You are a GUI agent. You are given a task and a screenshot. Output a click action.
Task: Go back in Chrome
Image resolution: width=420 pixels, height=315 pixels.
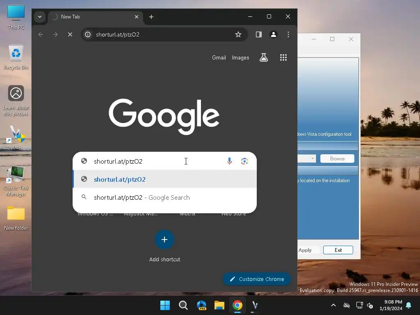(x=41, y=34)
